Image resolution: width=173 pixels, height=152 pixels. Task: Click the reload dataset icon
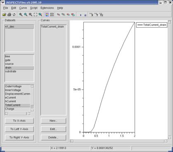14,14
